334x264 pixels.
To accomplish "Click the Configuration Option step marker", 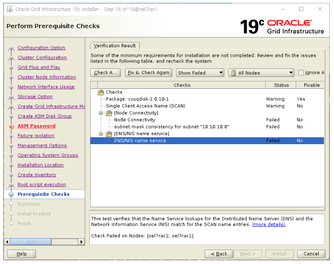I will coord(11,49).
